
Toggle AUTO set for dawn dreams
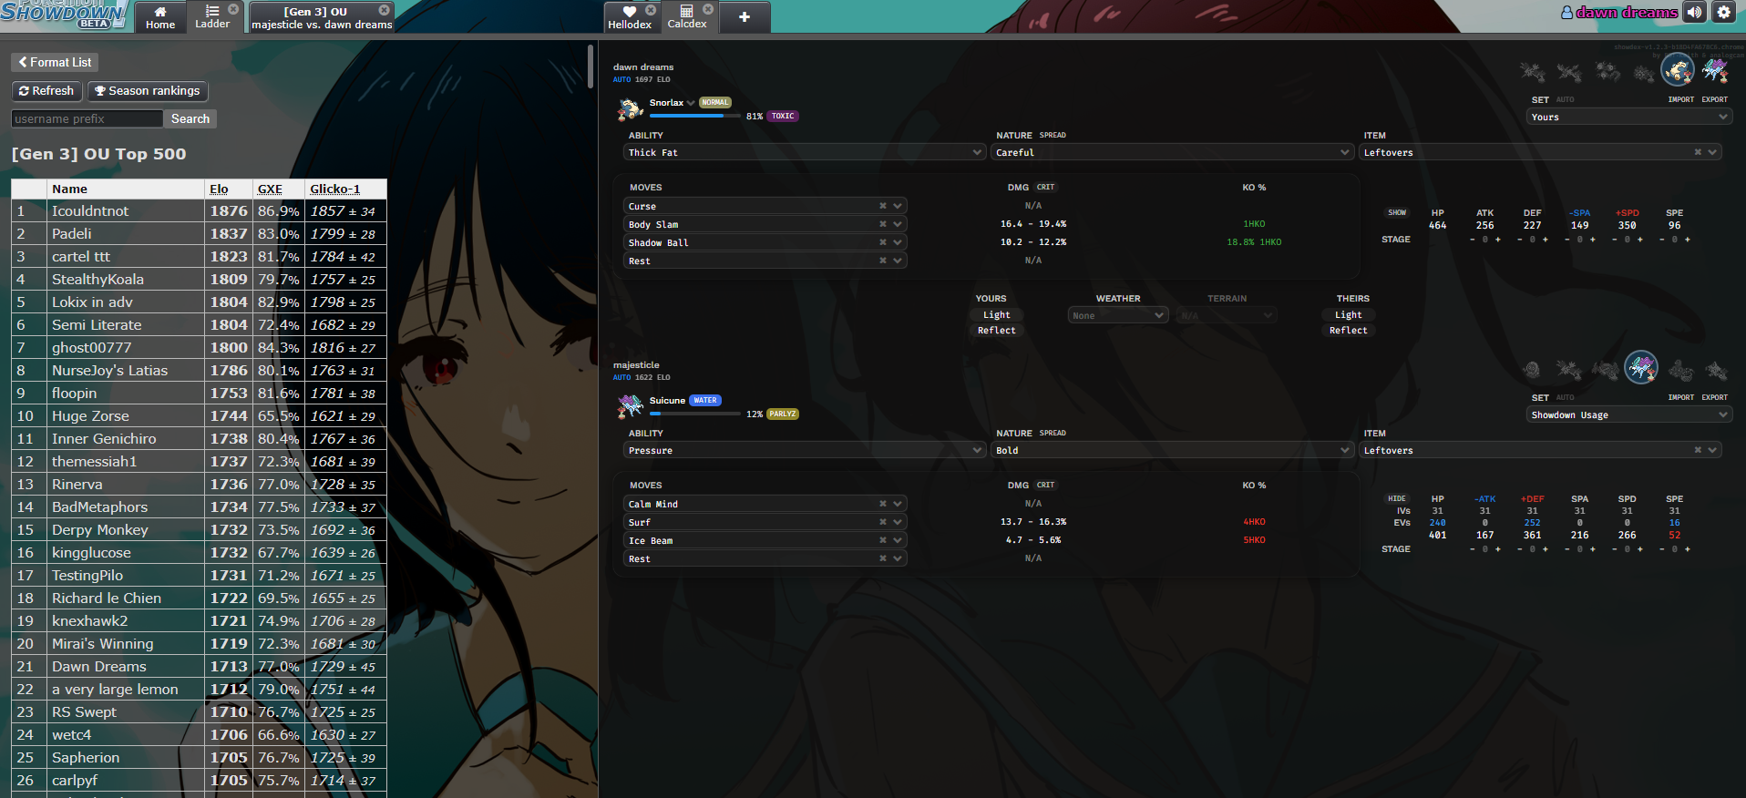(1565, 99)
